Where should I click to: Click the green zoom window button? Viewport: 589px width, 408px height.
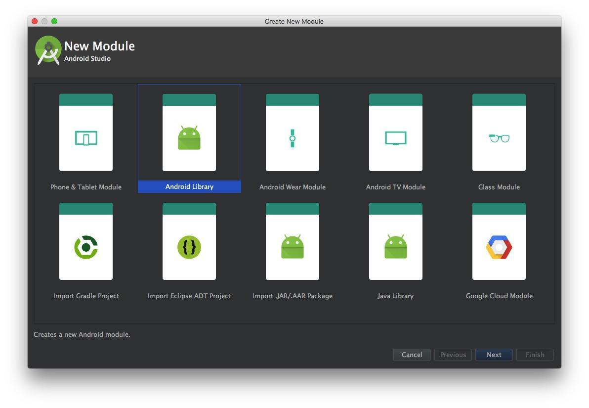click(54, 21)
